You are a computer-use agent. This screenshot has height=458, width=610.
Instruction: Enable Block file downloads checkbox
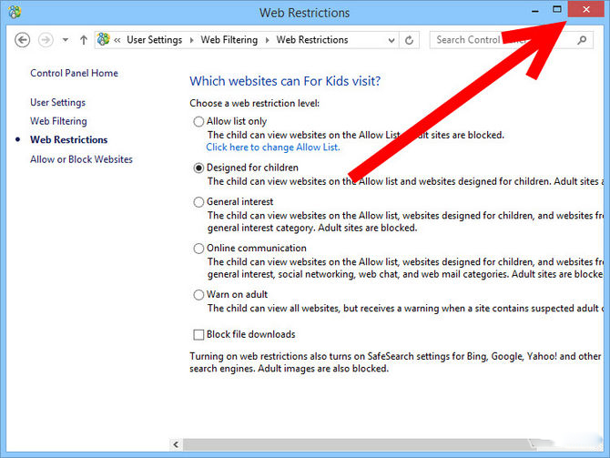point(198,335)
